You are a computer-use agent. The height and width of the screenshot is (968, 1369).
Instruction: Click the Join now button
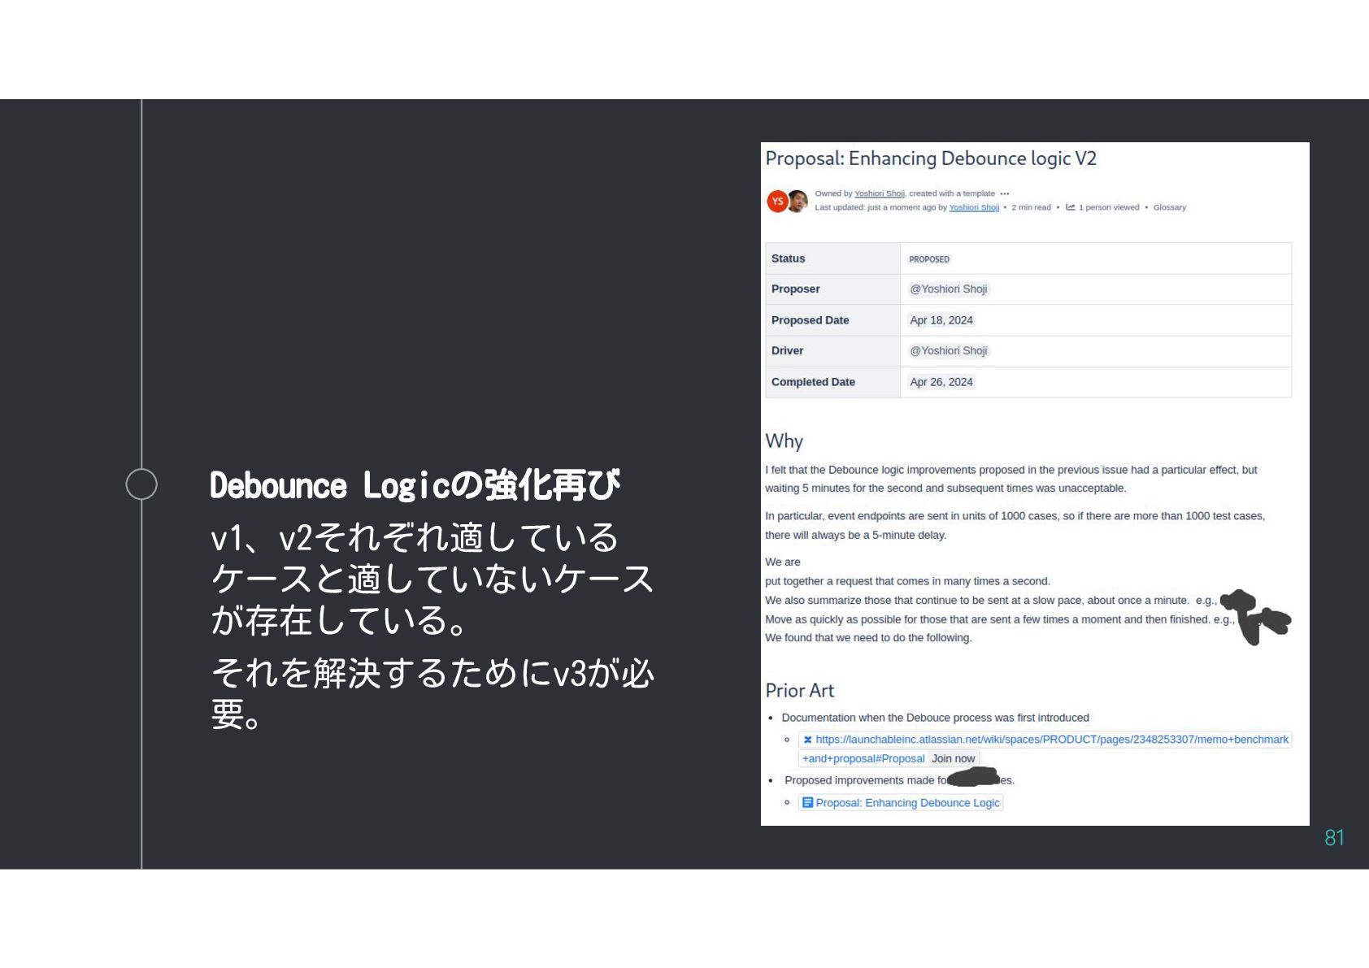point(953,758)
